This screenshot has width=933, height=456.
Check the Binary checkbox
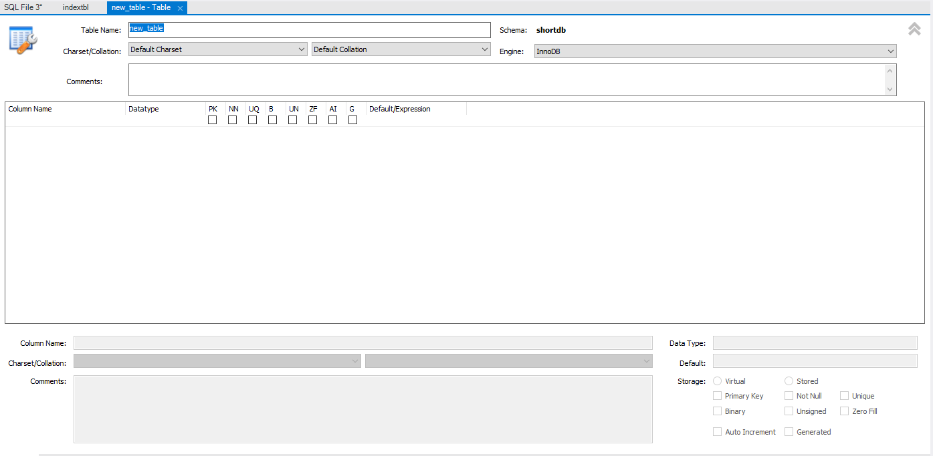click(718, 411)
